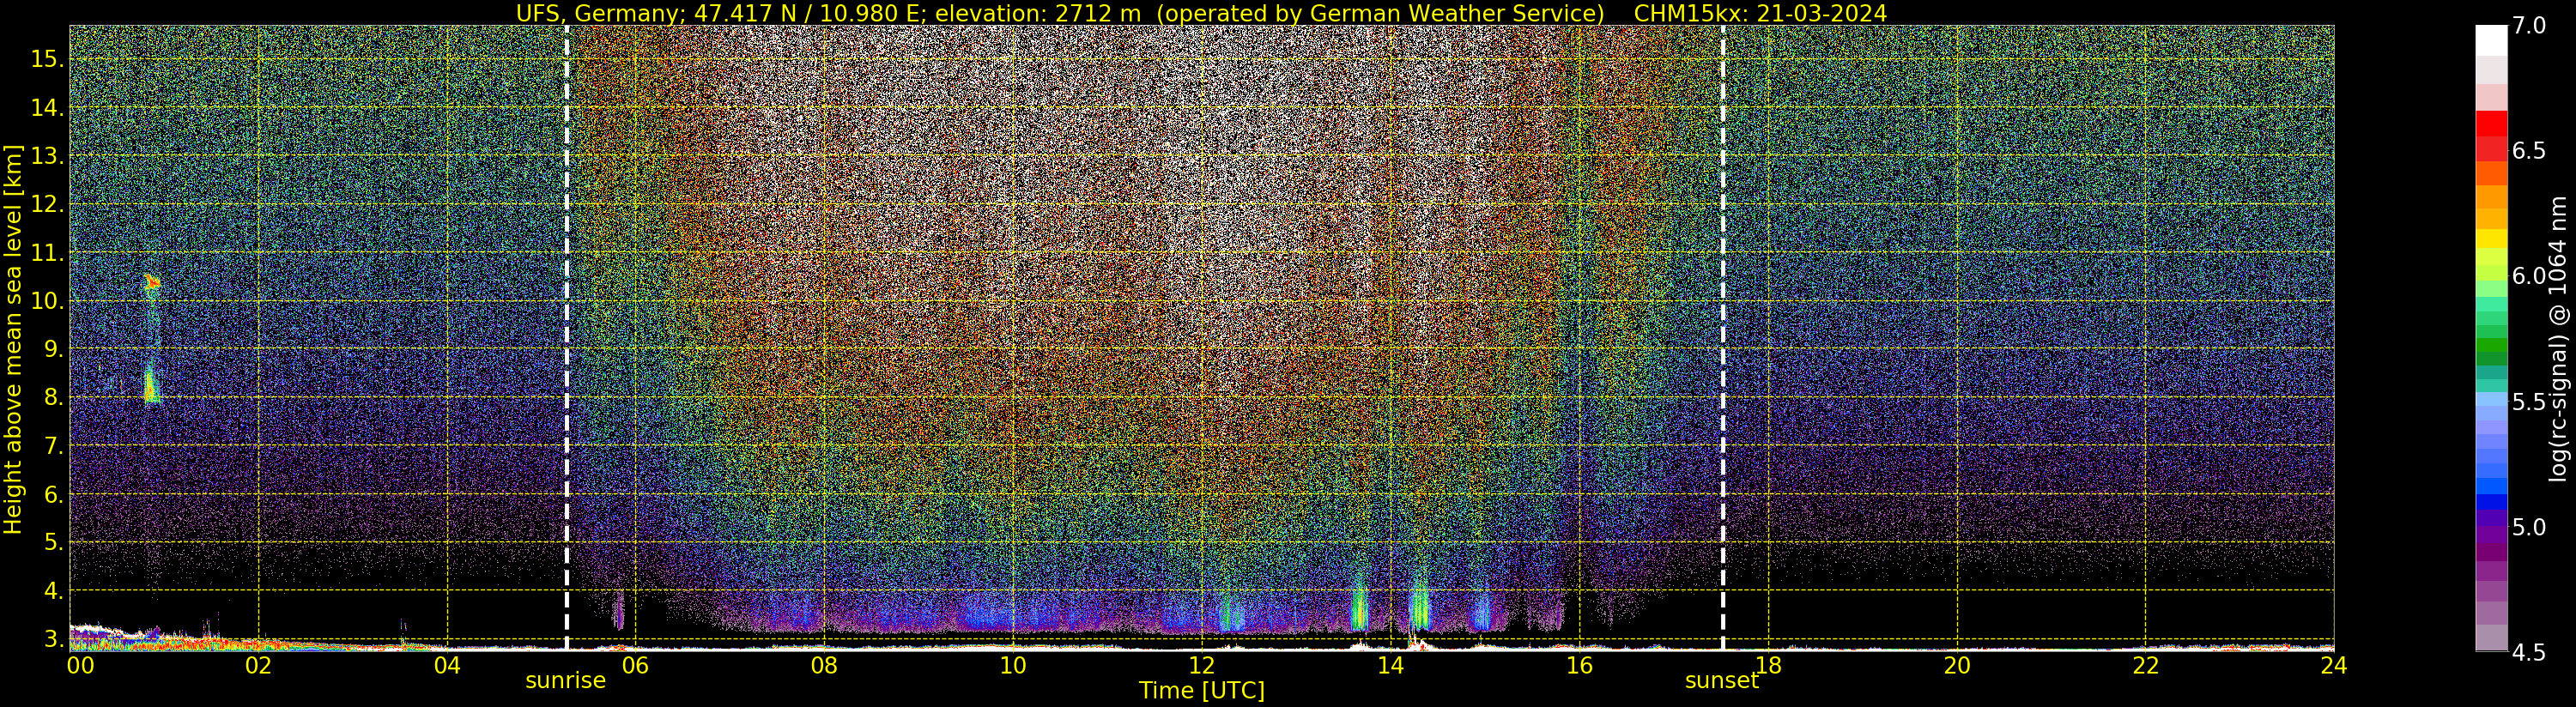Click the green segment of the colorbar

point(2491,346)
